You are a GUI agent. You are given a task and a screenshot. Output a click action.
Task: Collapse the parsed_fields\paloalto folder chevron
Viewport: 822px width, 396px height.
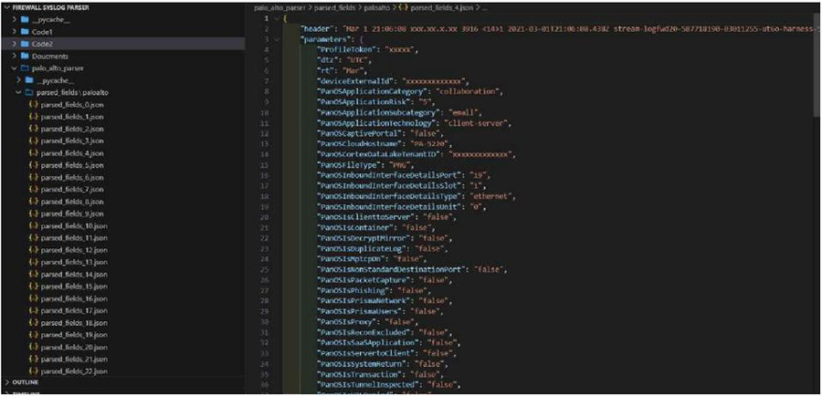pyautogui.click(x=18, y=92)
